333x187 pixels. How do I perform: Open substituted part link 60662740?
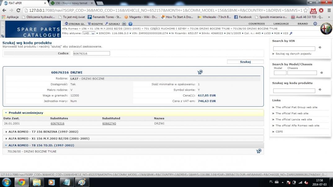[109, 124]
